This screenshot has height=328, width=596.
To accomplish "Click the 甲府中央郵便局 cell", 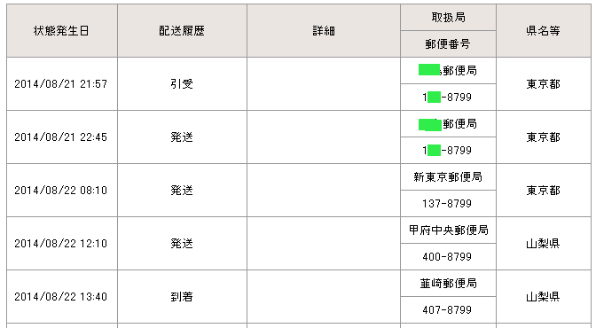I will 448,230.
